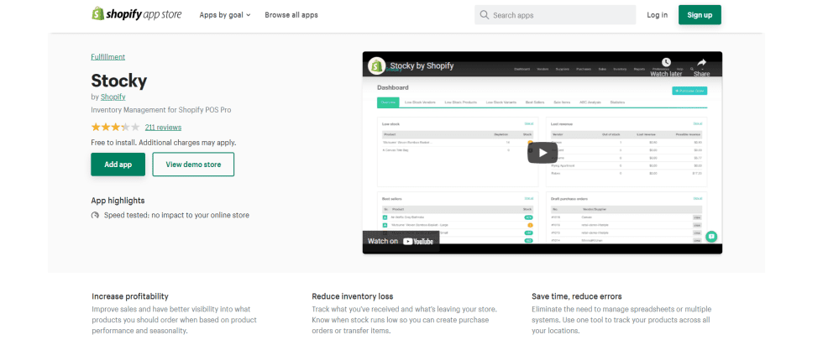Play the Stocky video
The width and height of the screenshot is (823, 361).
(x=543, y=153)
